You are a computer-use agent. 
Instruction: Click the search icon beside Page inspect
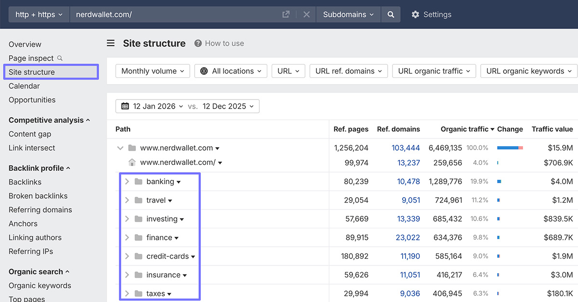[60, 58]
